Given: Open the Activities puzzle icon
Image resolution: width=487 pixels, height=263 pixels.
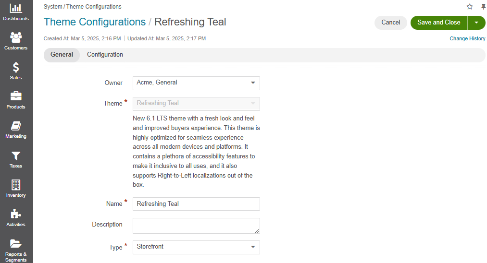Looking at the screenshot, I should pos(16,214).
